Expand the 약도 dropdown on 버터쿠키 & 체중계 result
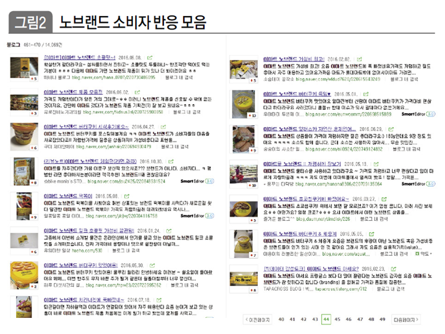The image size is (445, 334). pos(424,254)
